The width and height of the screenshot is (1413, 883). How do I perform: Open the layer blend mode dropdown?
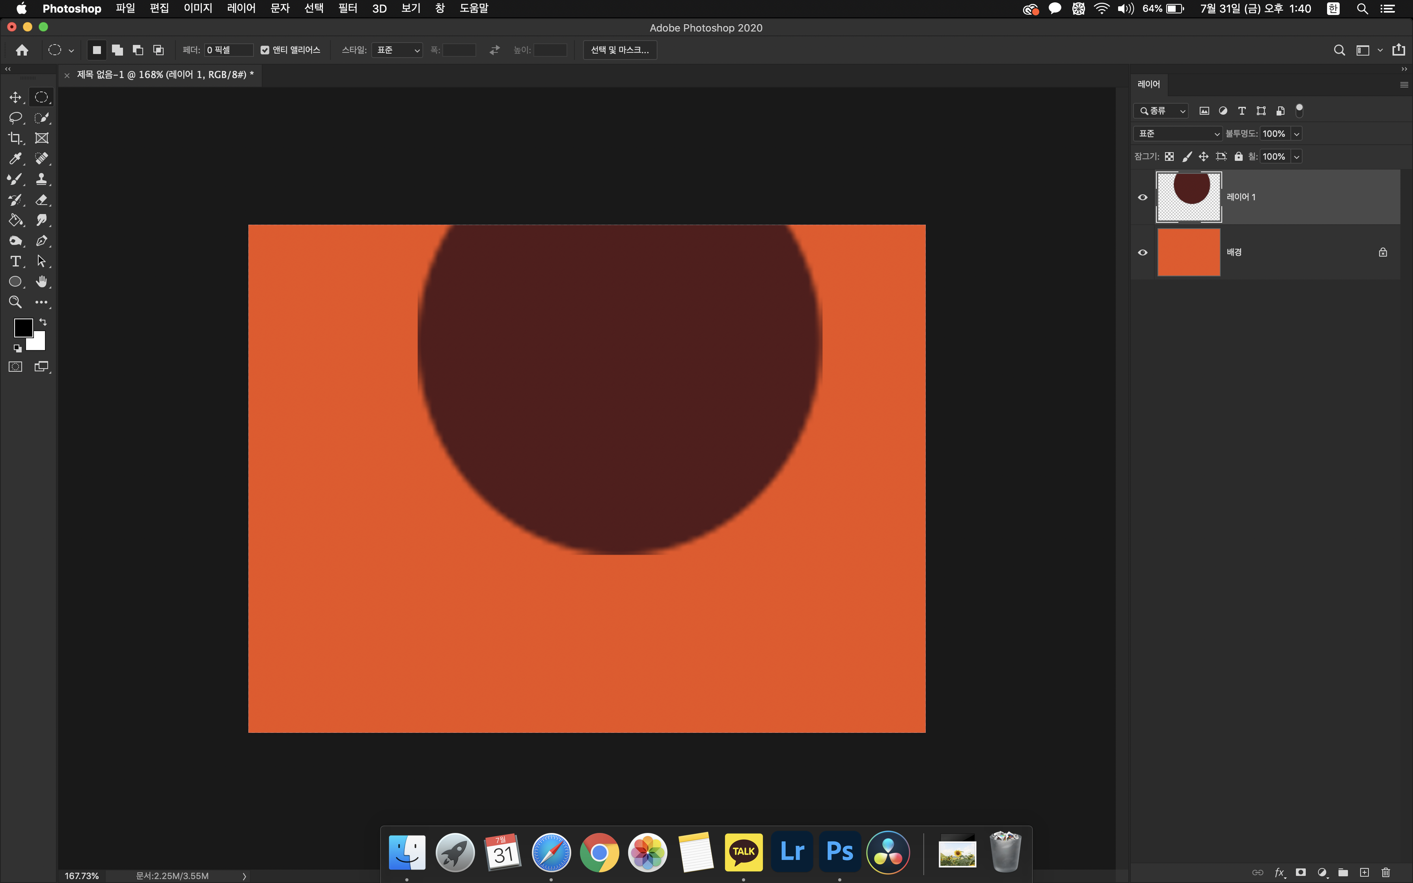click(1178, 134)
